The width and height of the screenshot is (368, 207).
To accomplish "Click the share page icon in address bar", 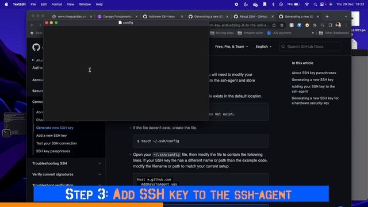I will (274, 25).
